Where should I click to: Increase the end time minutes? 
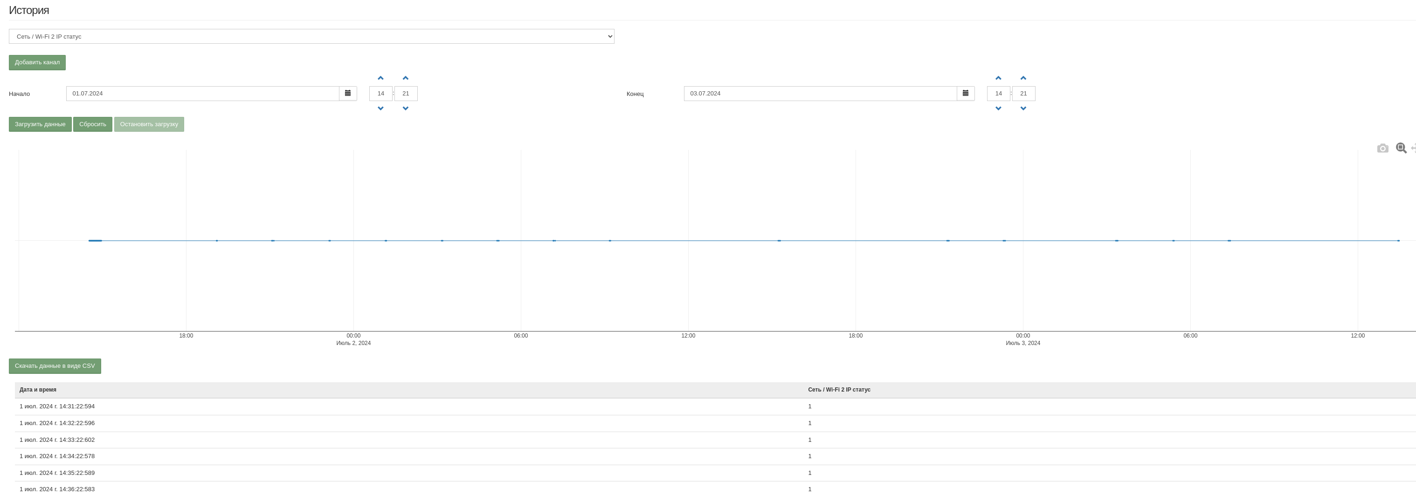(1023, 78)
